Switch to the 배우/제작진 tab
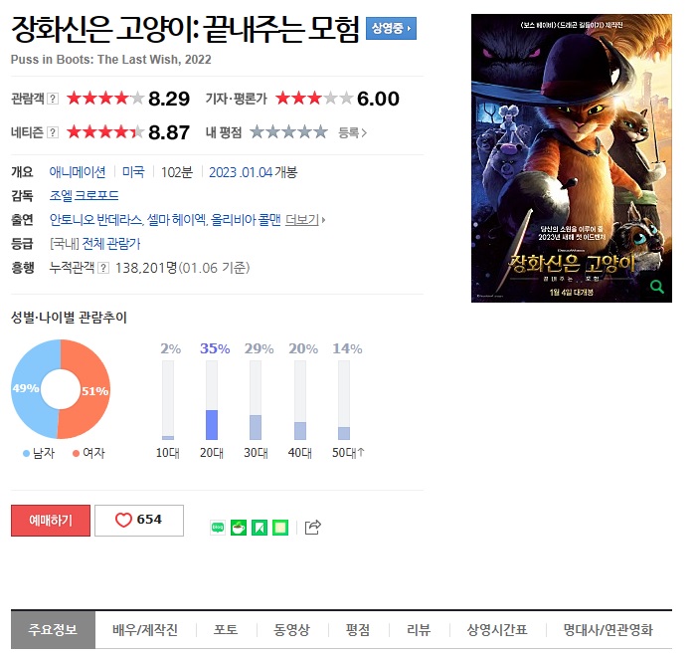The width and height of the screenshot is (696, 657). pos(145,629)
